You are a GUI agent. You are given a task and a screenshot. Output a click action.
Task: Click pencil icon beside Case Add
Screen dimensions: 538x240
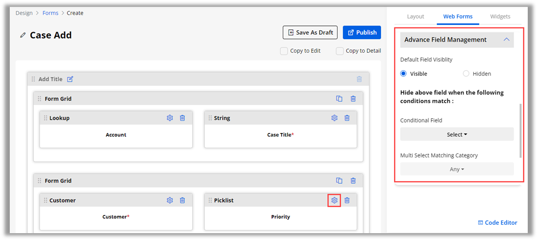click(x=22, y=35)
